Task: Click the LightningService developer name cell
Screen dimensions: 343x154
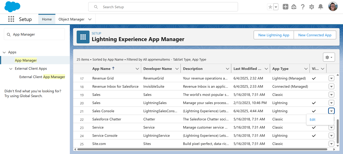Action: point(156,136)
